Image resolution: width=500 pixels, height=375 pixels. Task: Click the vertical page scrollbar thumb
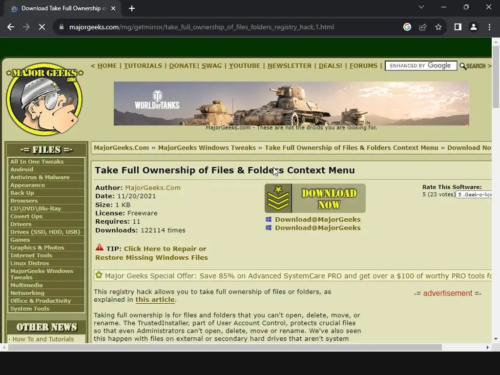coord(496,77)
